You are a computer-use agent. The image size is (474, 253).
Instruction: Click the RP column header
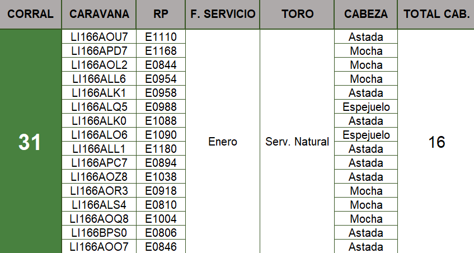[161, 14]
